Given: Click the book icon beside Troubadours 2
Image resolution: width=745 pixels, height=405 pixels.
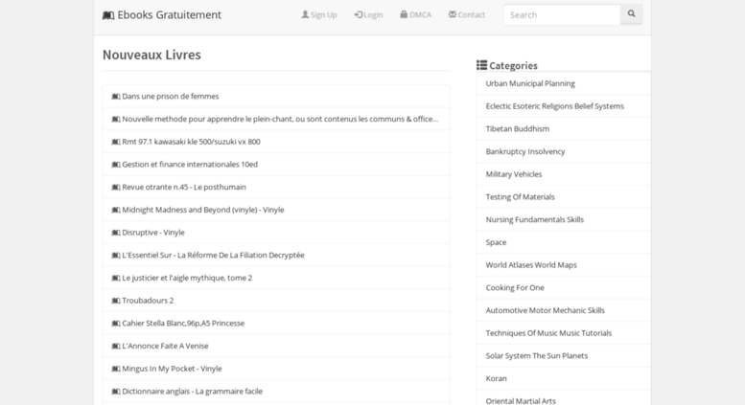Looking at the screenshot, I should click(x=116, y=301).
